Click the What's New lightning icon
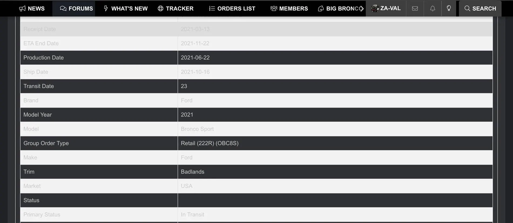Image resolution: width=513 pixels, height=223 pixels. (x=106, y=9)
